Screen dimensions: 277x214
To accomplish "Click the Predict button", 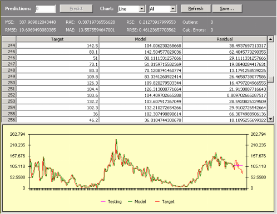I will click(x=76, y=8).
